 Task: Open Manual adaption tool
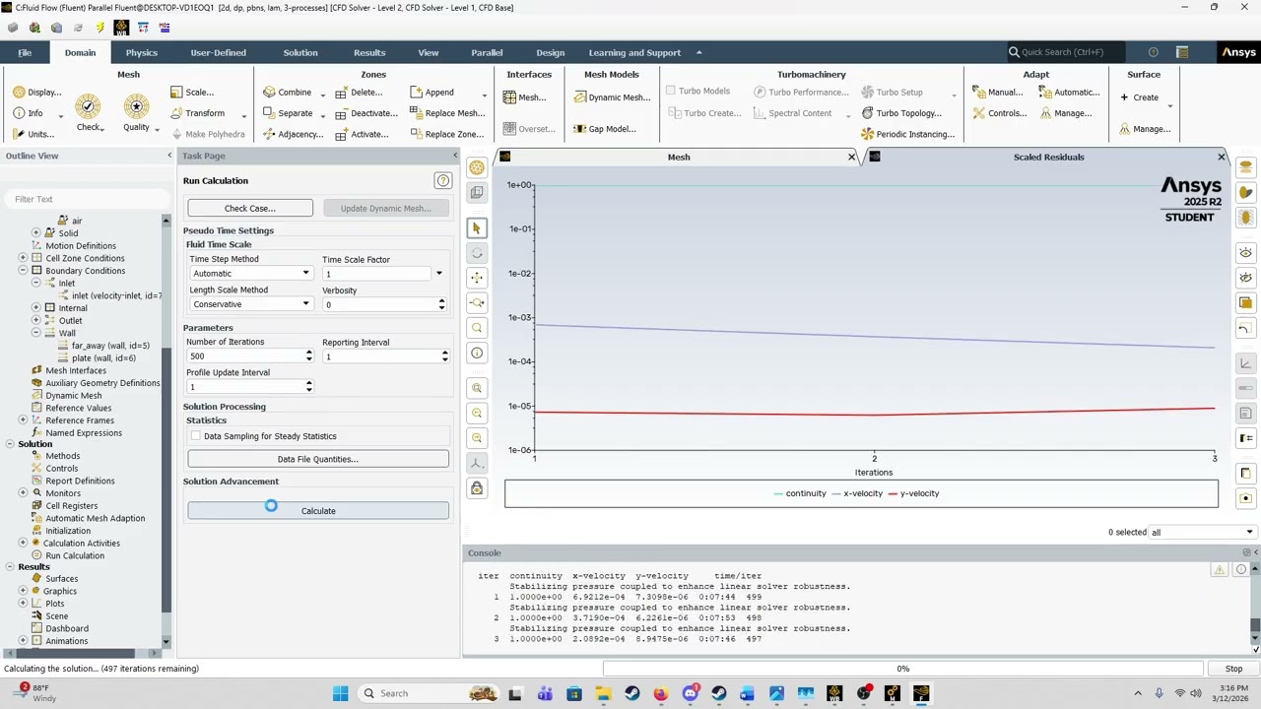click(x=997, y=92)
